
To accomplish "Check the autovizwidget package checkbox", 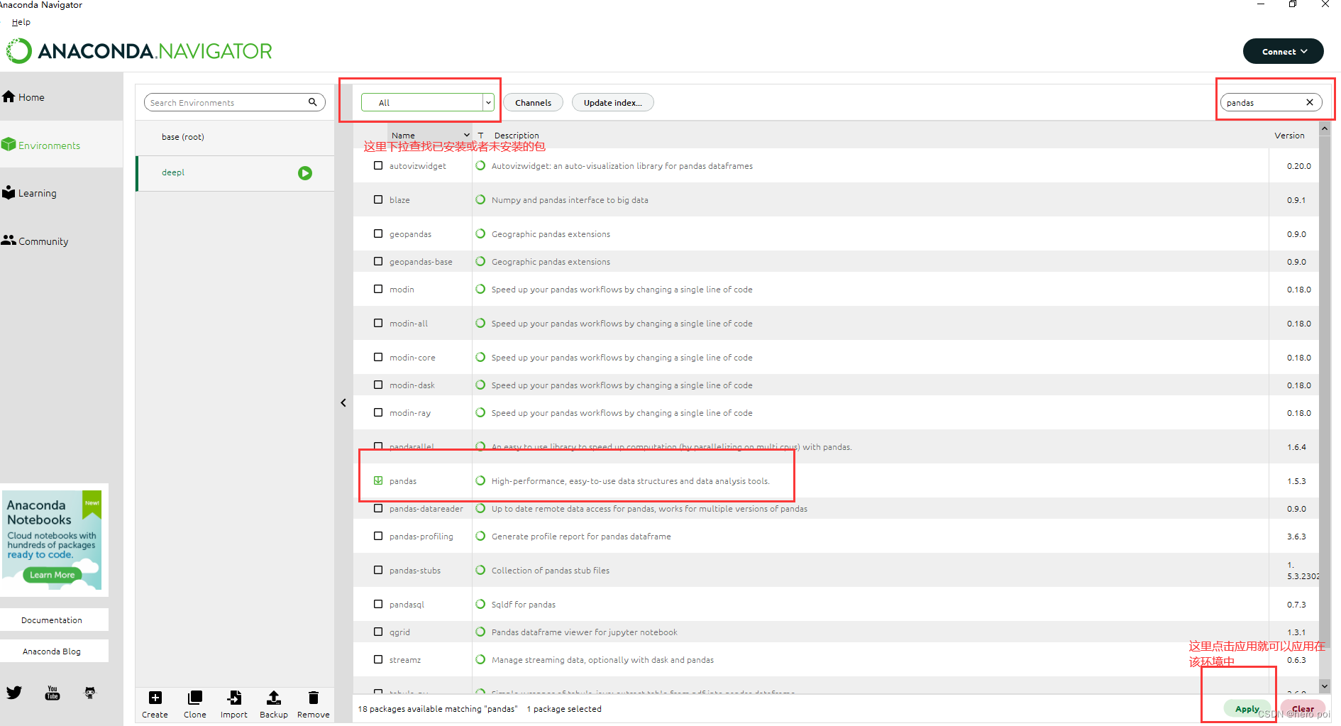I will tap(378, 165).
